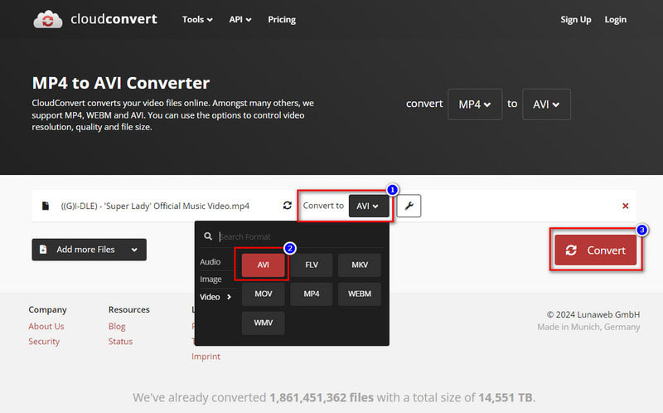The width and height of the screenshot is (663, 413).
Task: Open the Convert to AVI dropdown
Action: (369, 206)
